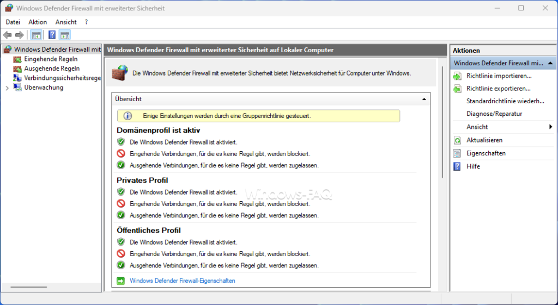Select Überwachung label in the tree
Image resolution: width=558 pixels, height=305 pixels.
tap(44, 88)
